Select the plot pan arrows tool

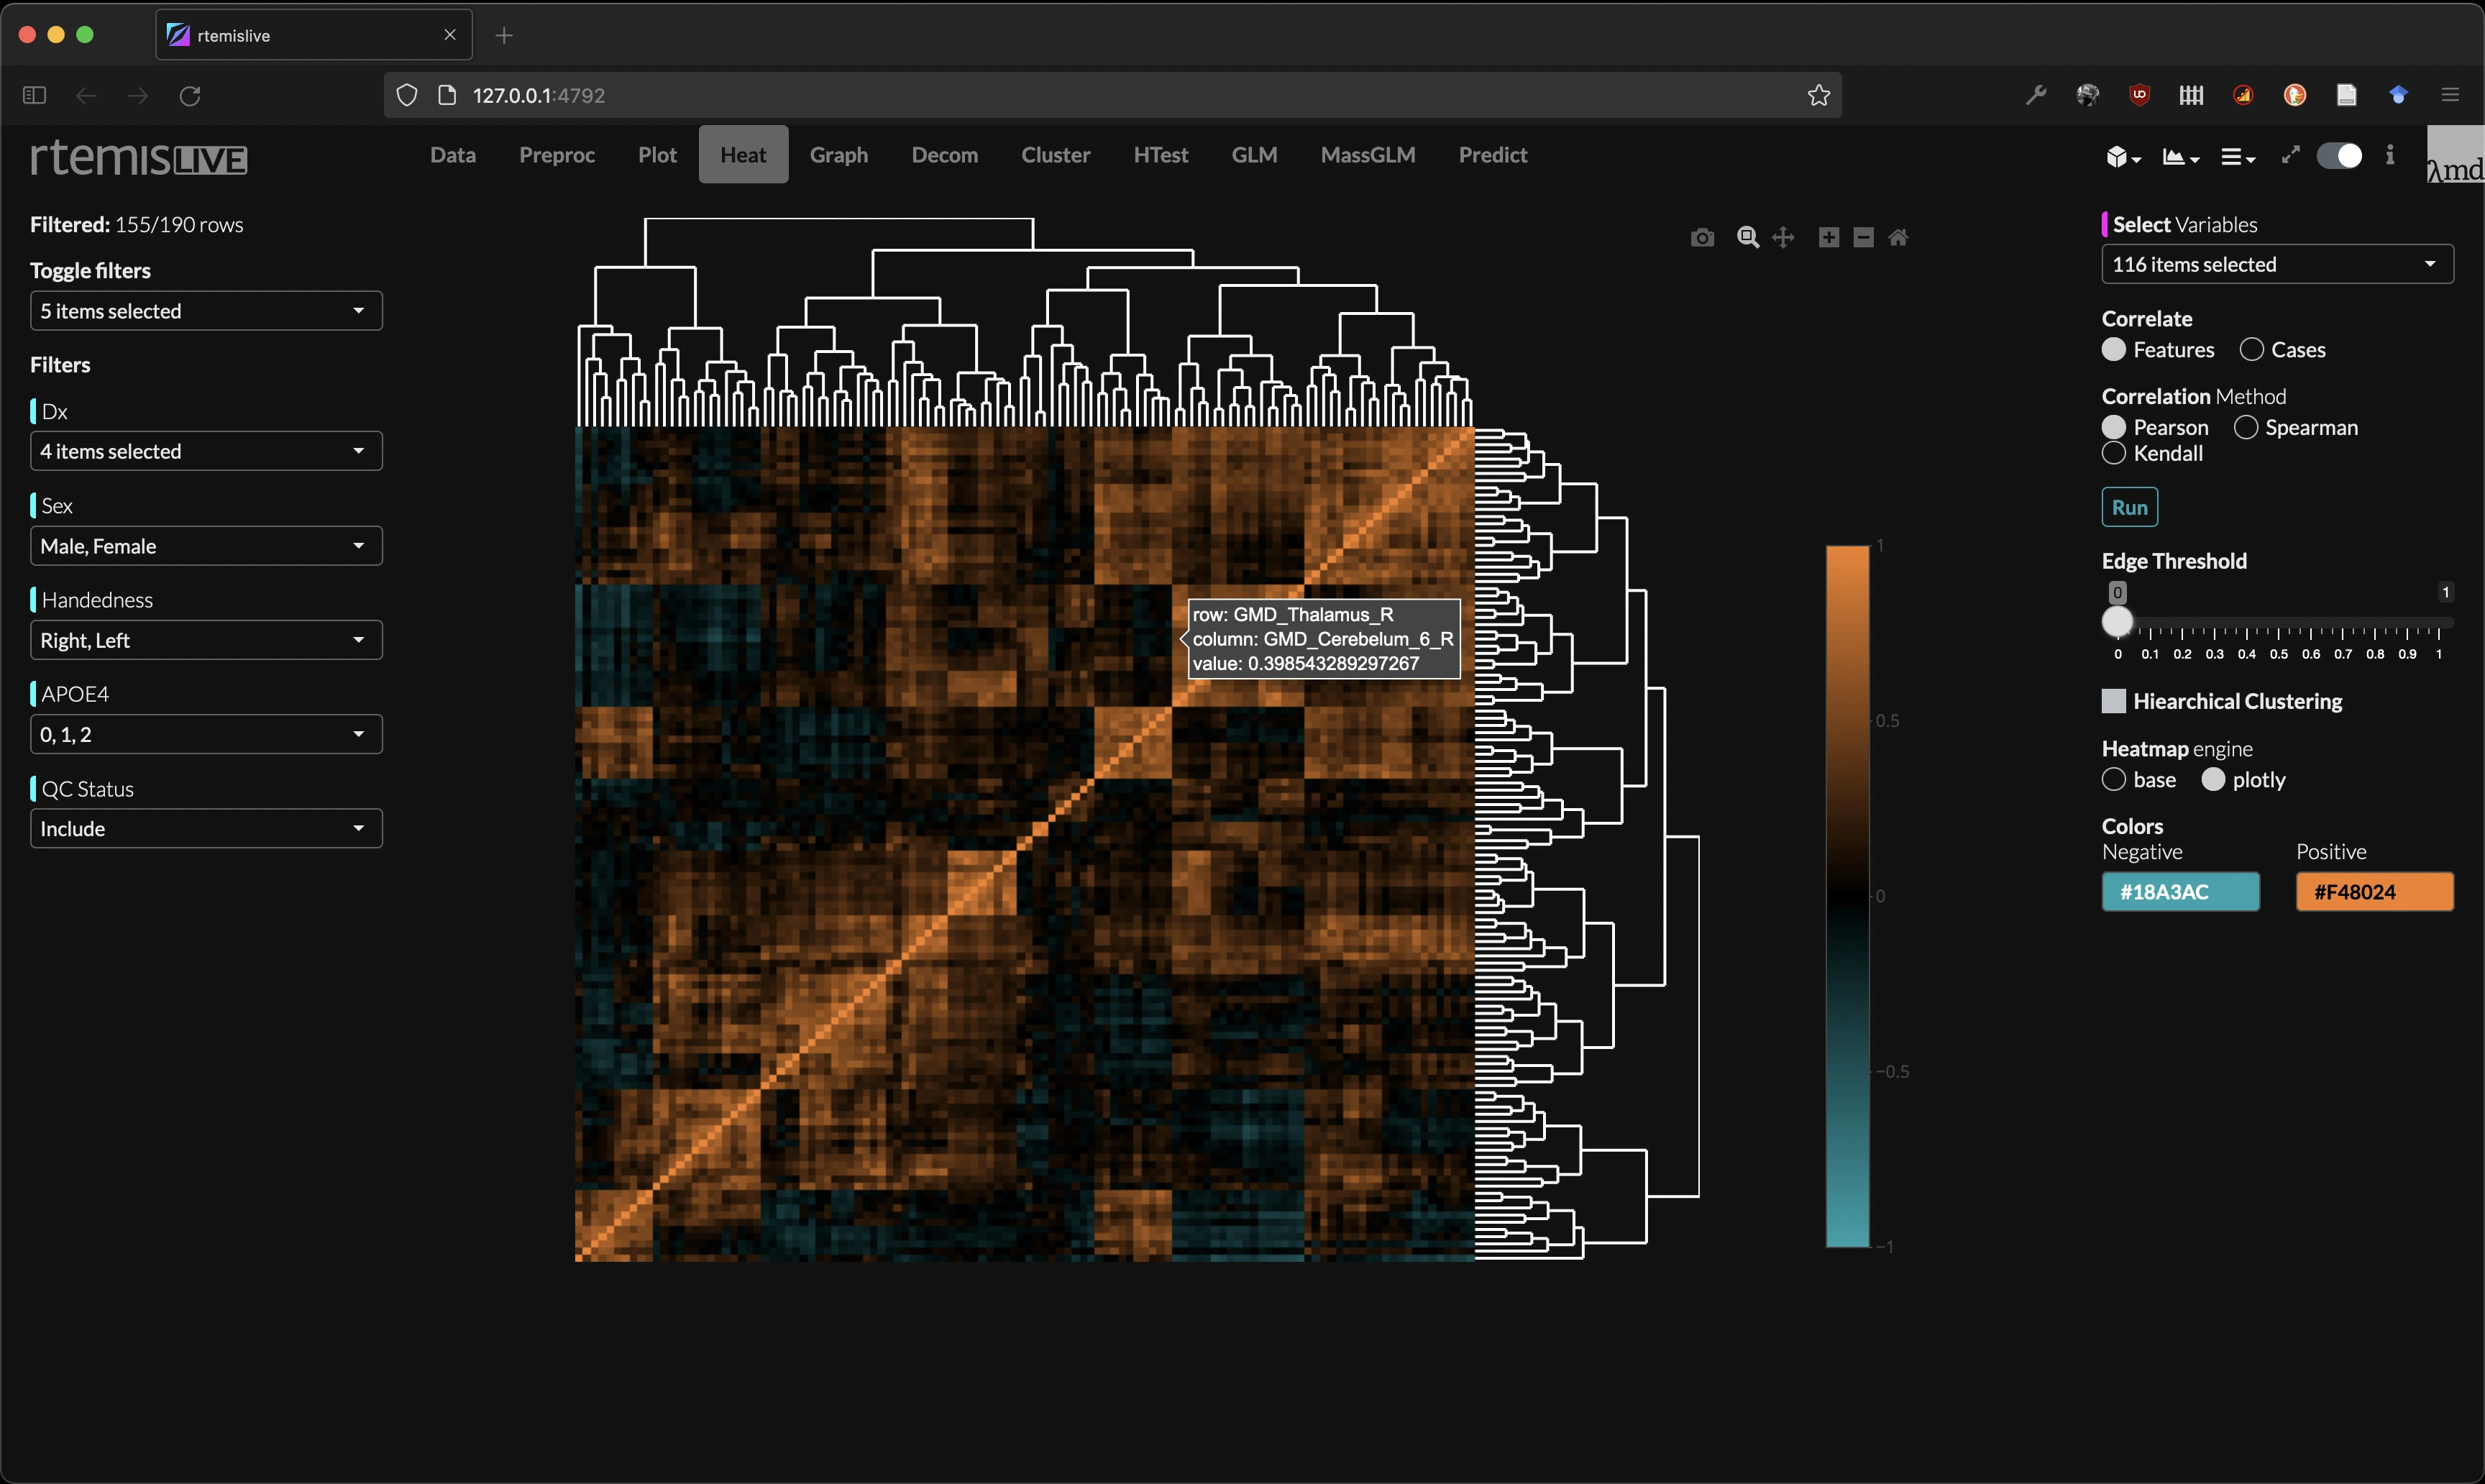1783,237
